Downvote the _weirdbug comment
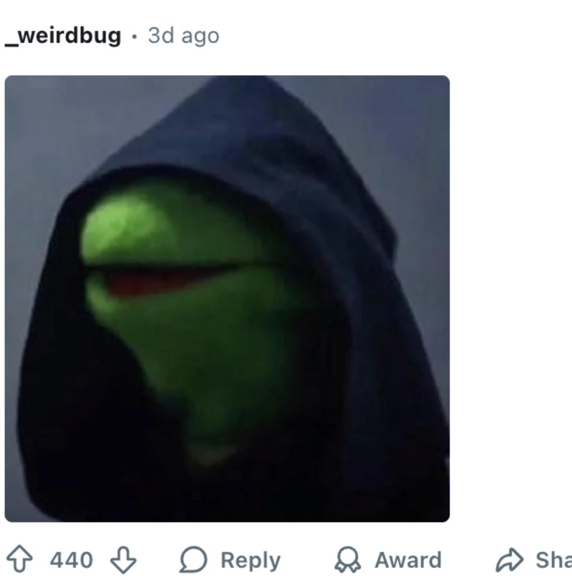This screenshot has width=572, height=580. tap(123, 560)
